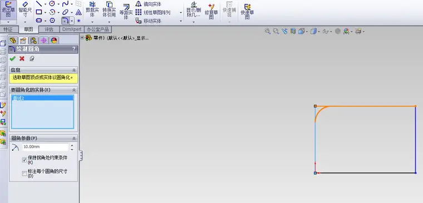Click the Zoom to Area icon
Screen dimensions: 423x203
click(x=276, y=31)
